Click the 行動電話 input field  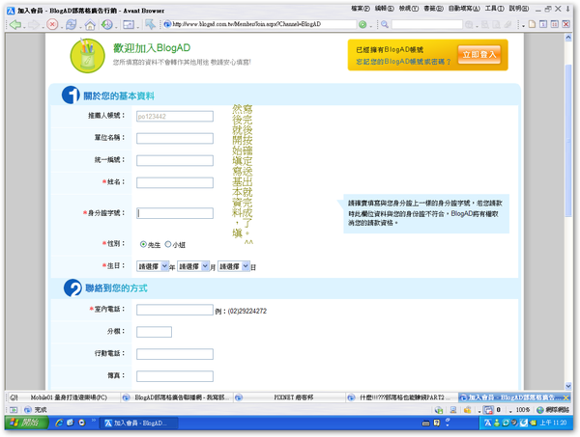tap(175, 354)
